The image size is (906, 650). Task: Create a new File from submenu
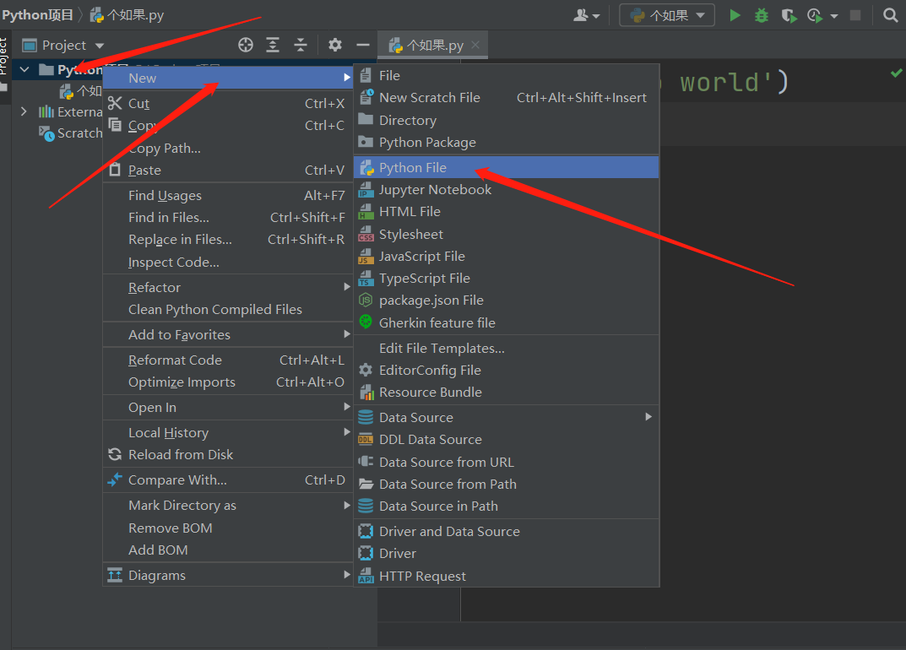point(506,76)
